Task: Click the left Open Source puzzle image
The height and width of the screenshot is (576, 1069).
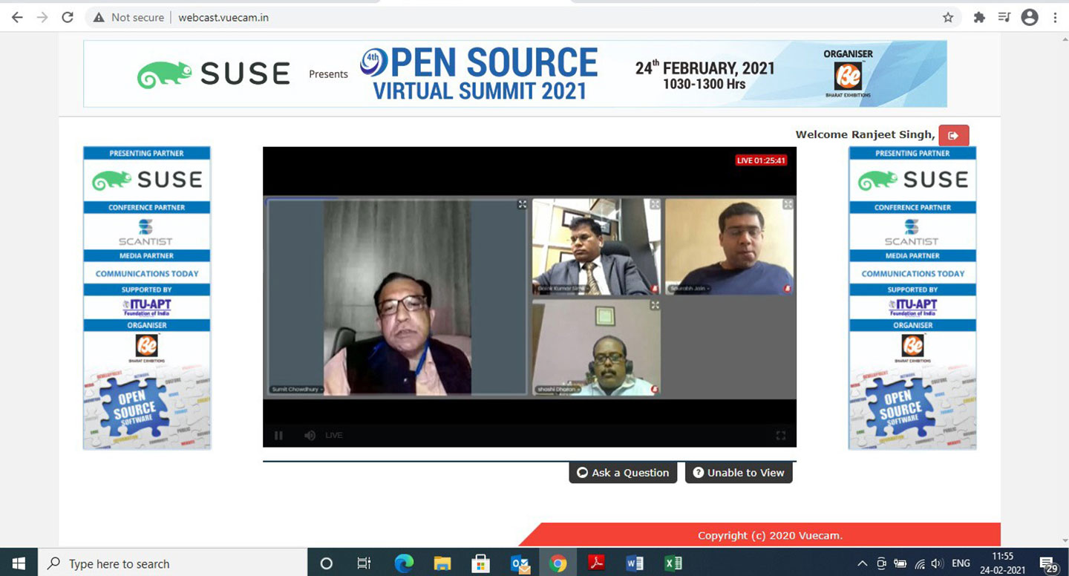Action: pos(147,407)
